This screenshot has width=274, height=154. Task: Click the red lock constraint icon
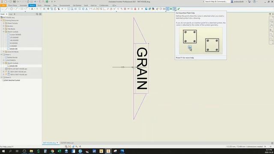point(135,9)
